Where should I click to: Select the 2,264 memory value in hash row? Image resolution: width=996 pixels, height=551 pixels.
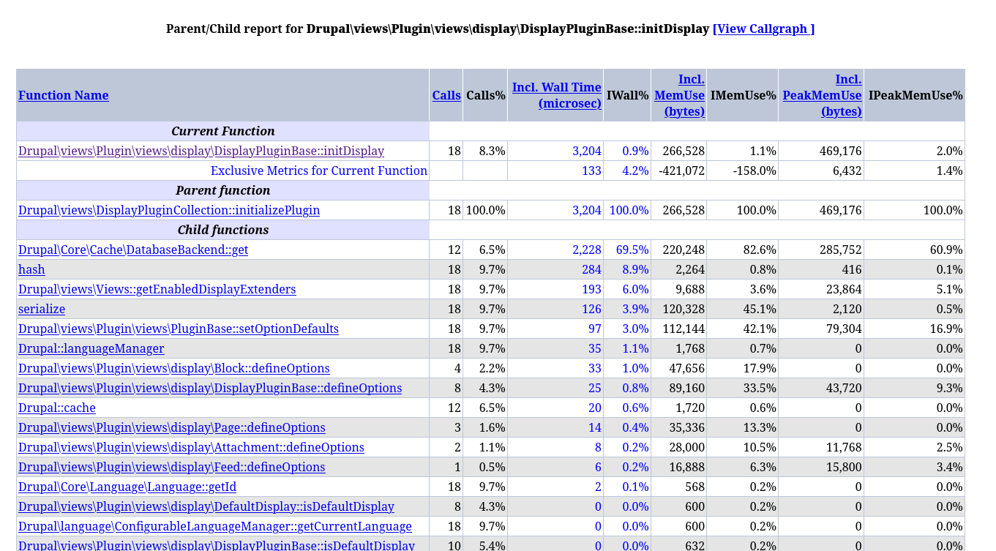690,269
